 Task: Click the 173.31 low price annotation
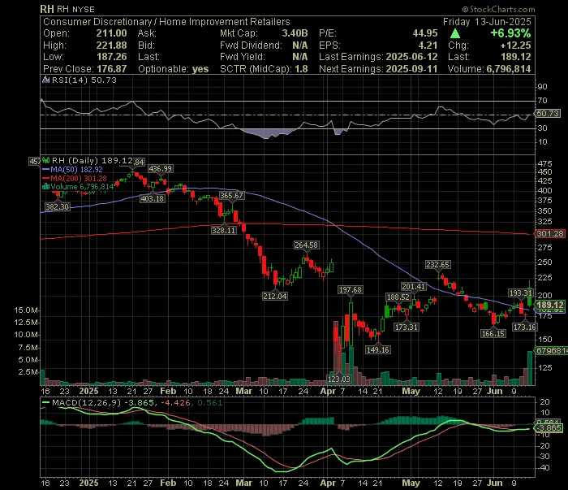click(407, 327)
